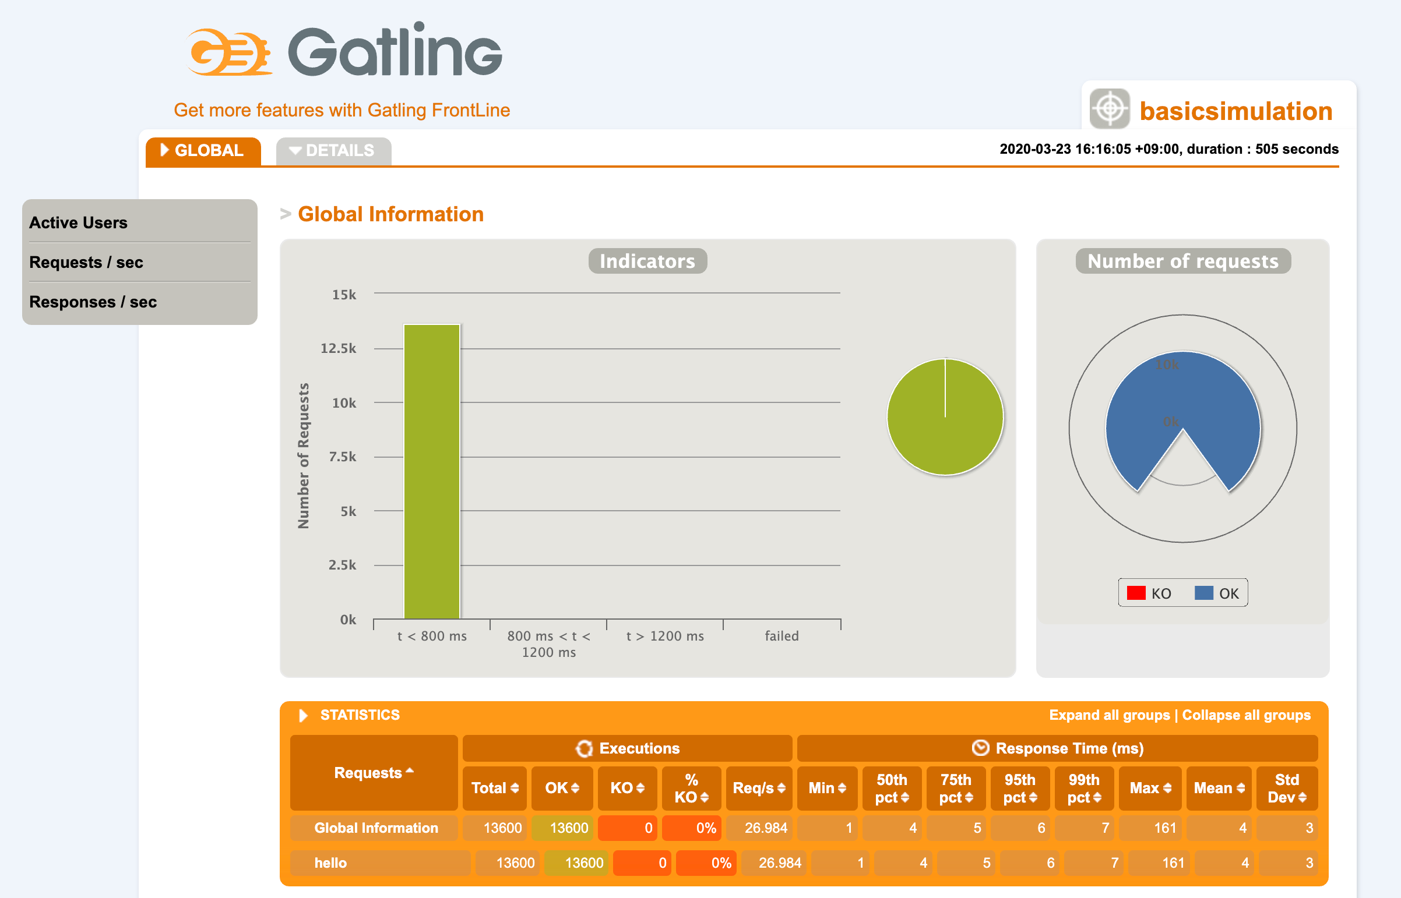This screenshot has width=1401, height=898.
Task: Go to Active Users section
Action: pyautogui.click(x=78, y=222)
